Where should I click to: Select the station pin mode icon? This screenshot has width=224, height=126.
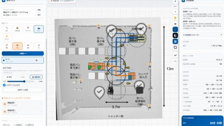(28, 29)
